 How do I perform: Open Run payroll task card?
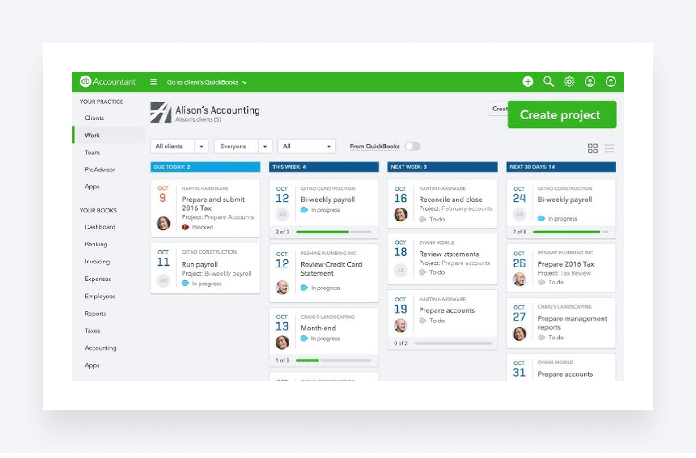(205, 268)
